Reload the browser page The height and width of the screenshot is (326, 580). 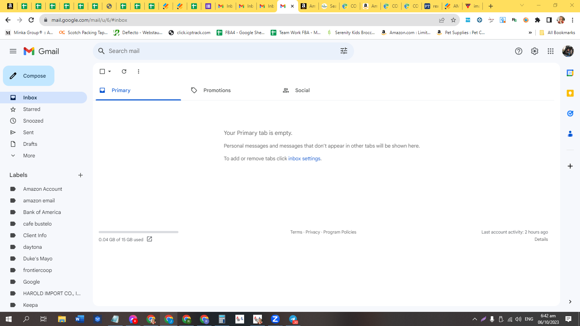tap(31, 20)
